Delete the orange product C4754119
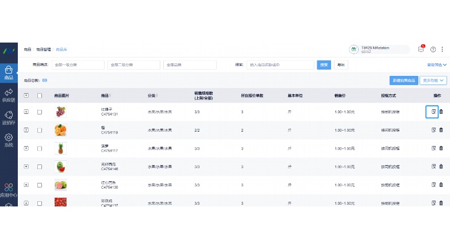 pos(441,130)
